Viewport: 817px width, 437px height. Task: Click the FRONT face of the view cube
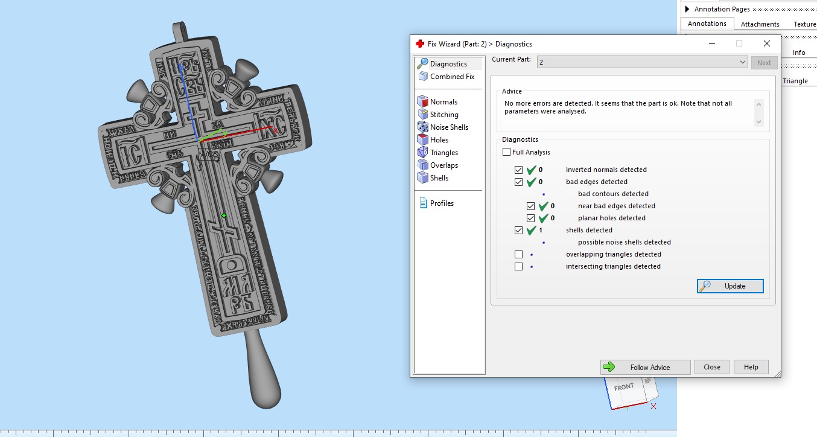click(623, 388)
